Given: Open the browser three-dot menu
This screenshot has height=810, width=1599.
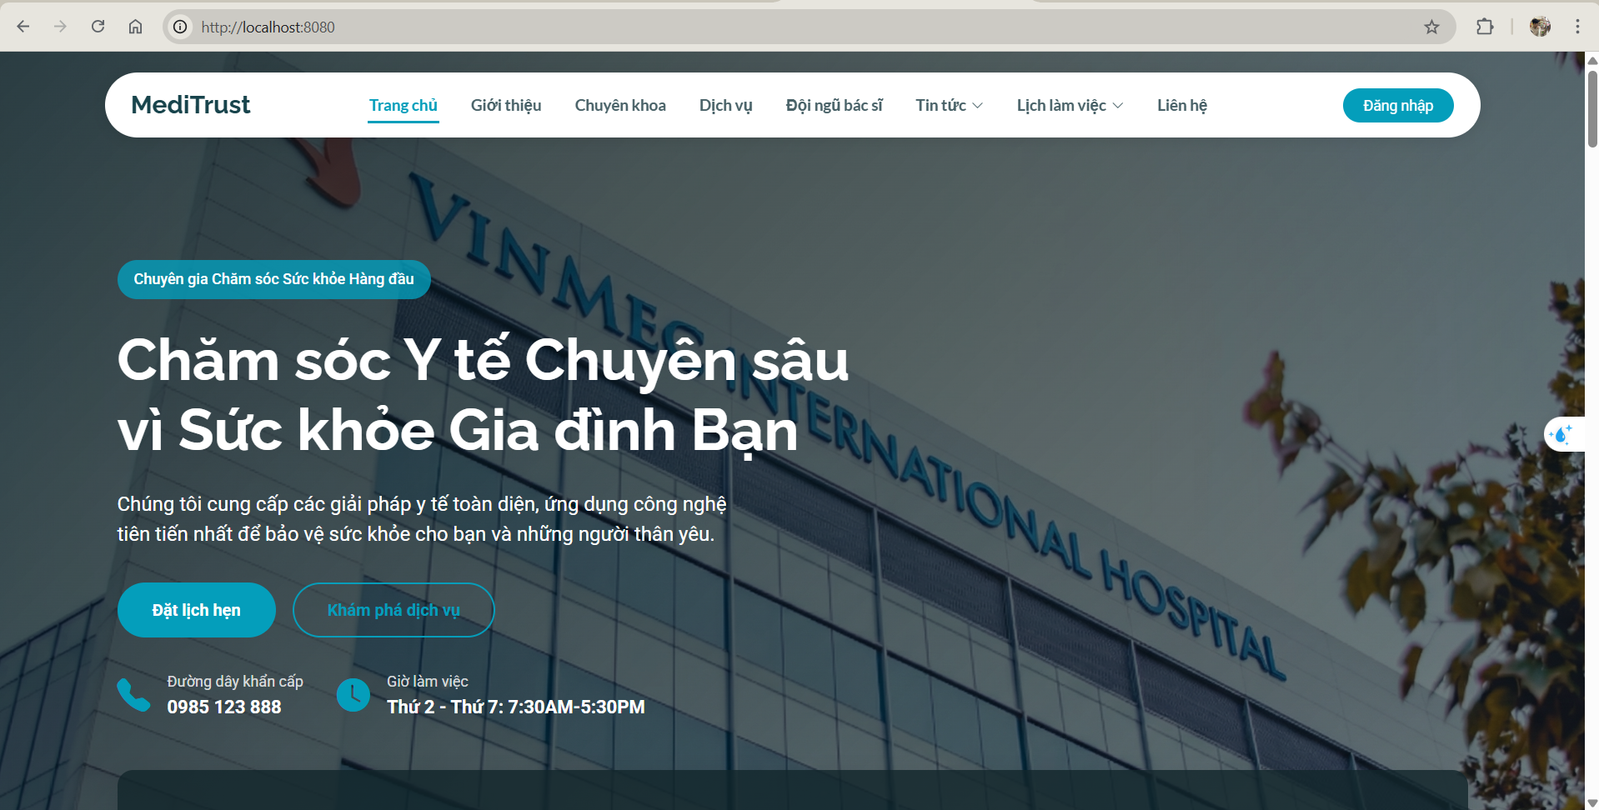Looking at the screenshot, I should [1577, 27].
